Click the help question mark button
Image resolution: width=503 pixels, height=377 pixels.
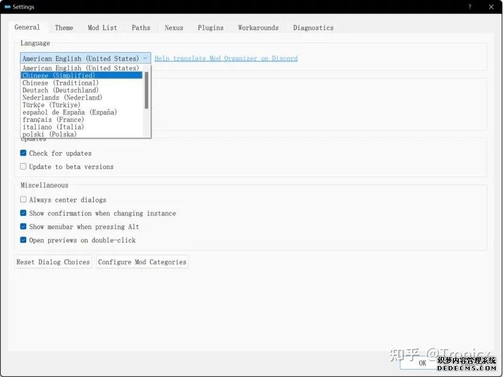[469, 7]
